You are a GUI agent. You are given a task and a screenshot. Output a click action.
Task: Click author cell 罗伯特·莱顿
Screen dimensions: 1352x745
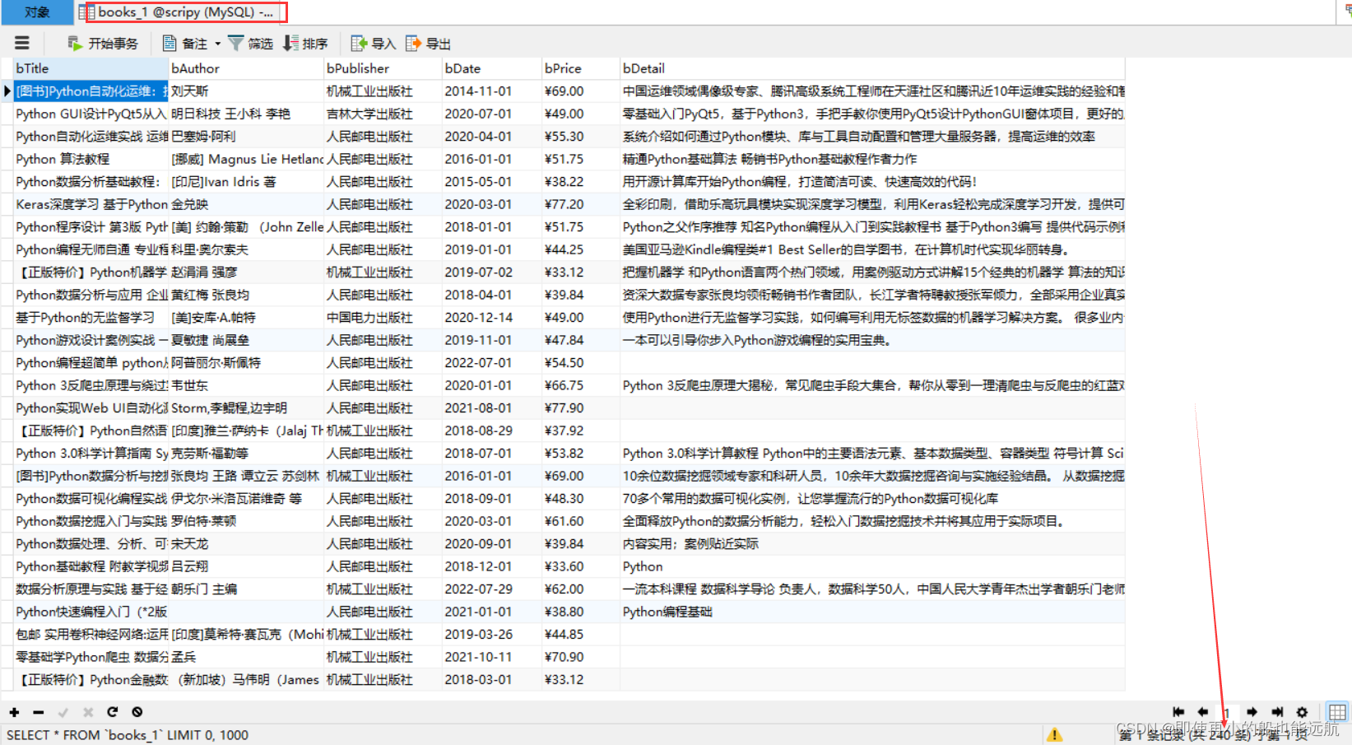tap(246, 521)
